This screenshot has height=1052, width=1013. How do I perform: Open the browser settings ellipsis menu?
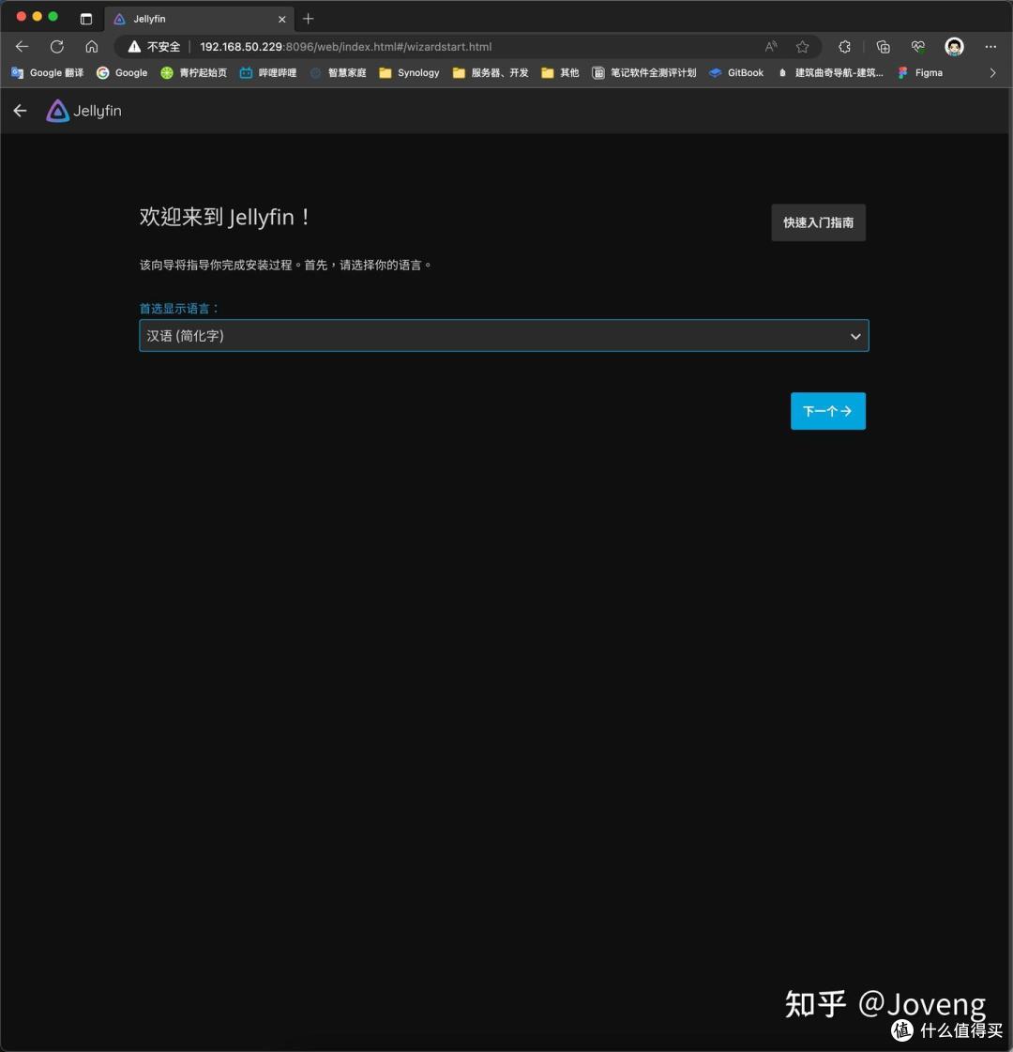coord(990,46)
